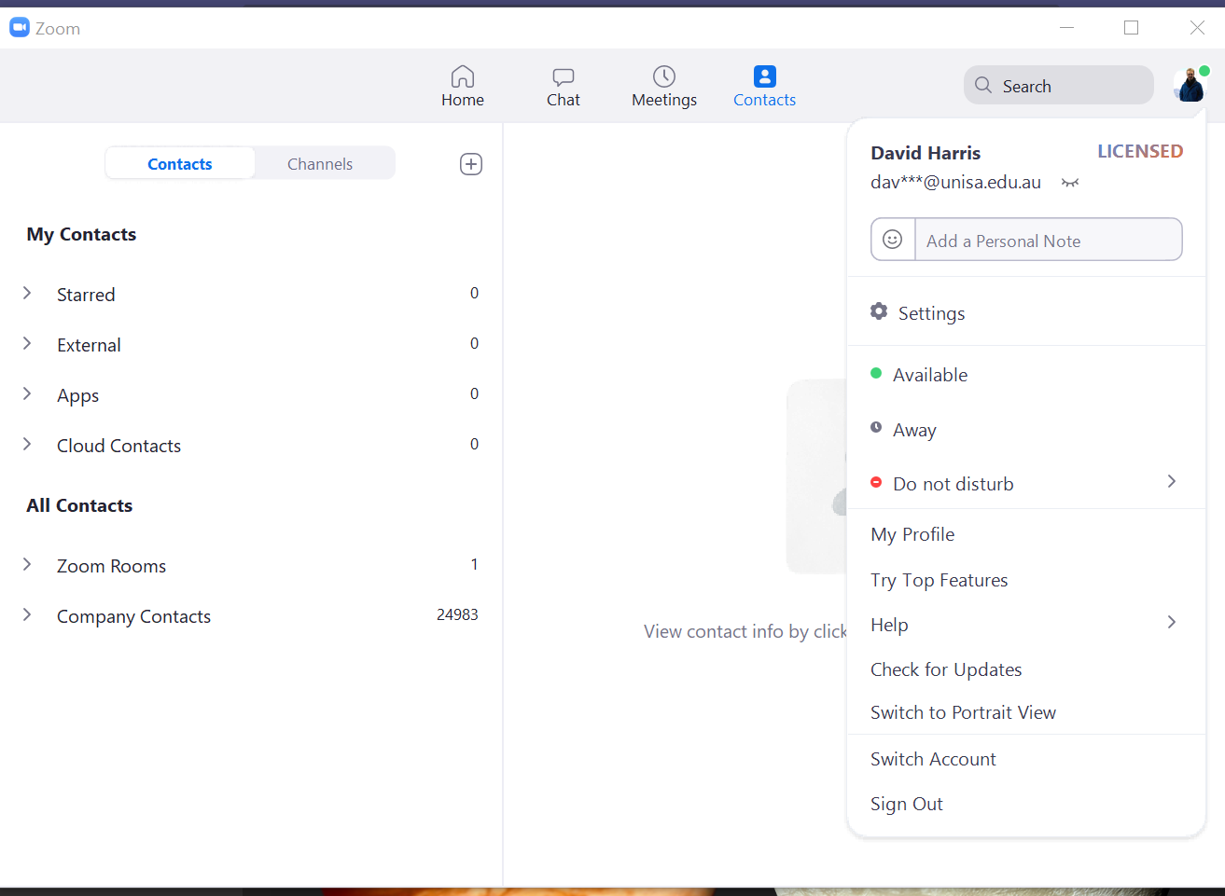Click the David Harris name
Image resolution: width=1225 pixels, height=896 pixels.
pyautogui.click(x=926, y=153)
